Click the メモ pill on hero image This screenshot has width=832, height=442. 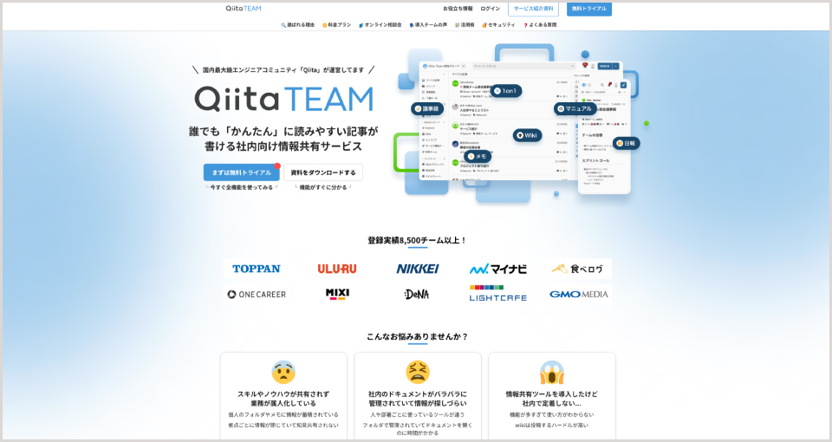pyautogui.click(x=478, y=157)
